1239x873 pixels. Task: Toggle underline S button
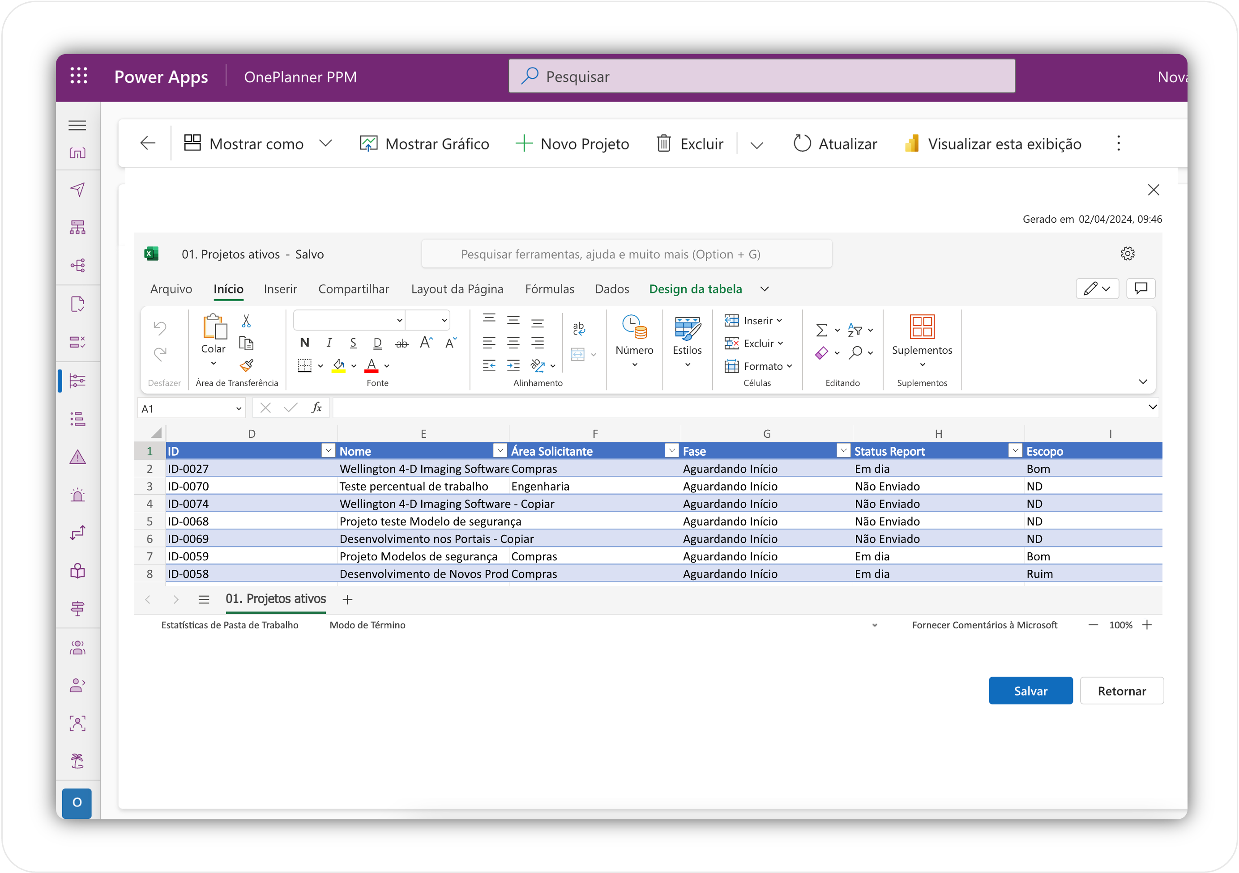[x=354, y=343]
